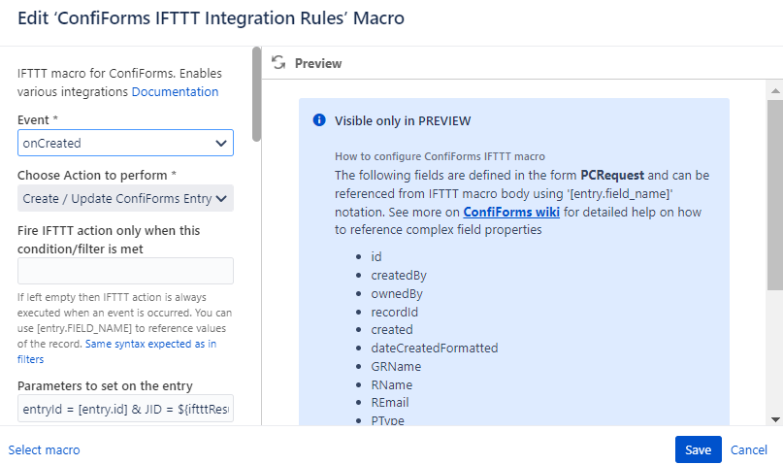Click the Select macro link

pyautogui.click(x=44, y=450)
